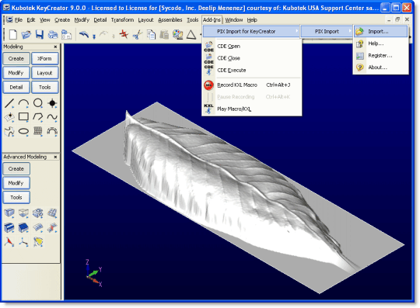
Task: Click the XForm button in Modeling panel
Action: point(45,58)
